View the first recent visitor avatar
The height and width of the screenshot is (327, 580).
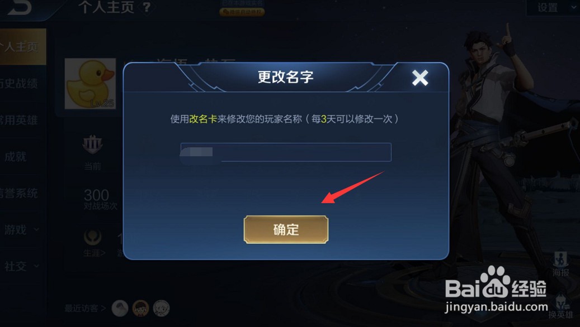(120, 308)
